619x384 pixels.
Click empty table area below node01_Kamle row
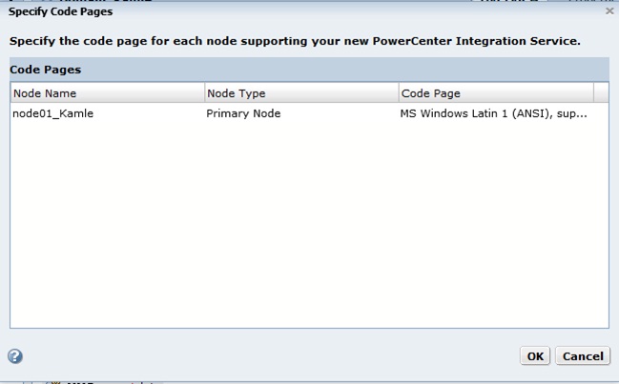(x=309, y=225)
